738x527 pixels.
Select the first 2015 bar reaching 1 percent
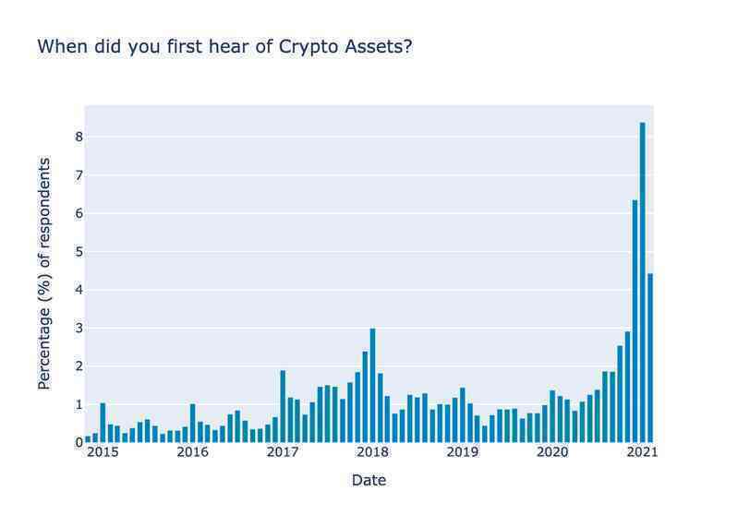pyautogui.click(x=103, y=423)
